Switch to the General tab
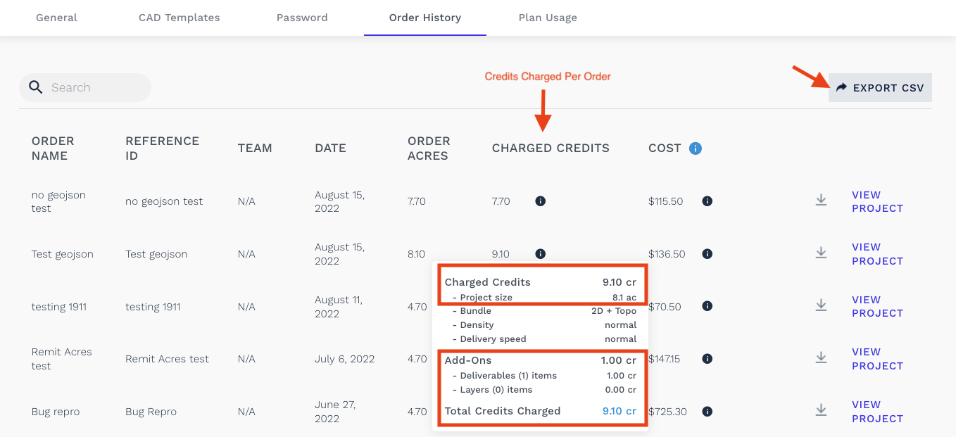Image resolution: width=956 pixels, height=437 pixels. 56,18
